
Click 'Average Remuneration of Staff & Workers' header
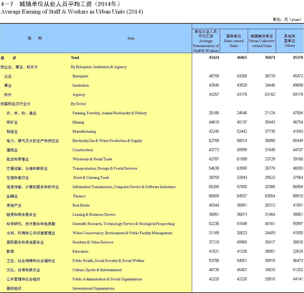(206, 41)
